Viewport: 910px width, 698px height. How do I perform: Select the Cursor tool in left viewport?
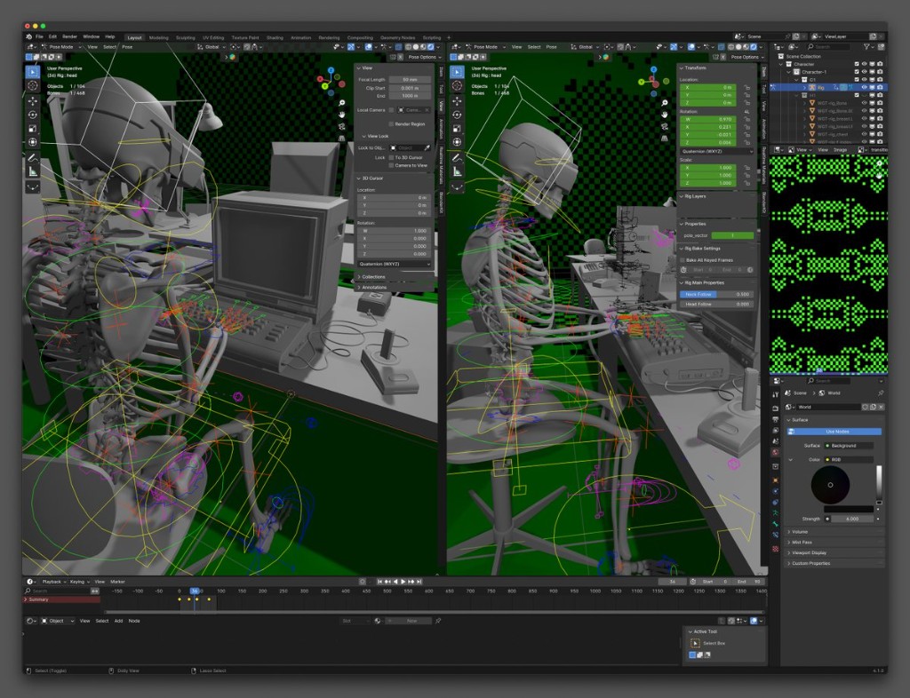pyautogui.click(x=33, y=85)
